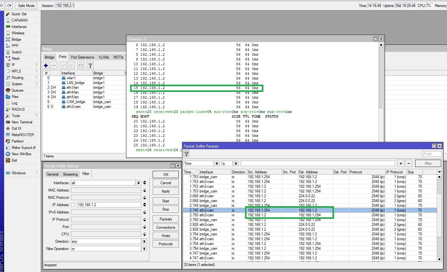Open the Queues sidebar entry

click(17, 90)
